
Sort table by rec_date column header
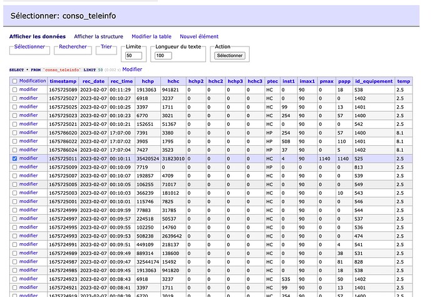click(x=93, y=81)
